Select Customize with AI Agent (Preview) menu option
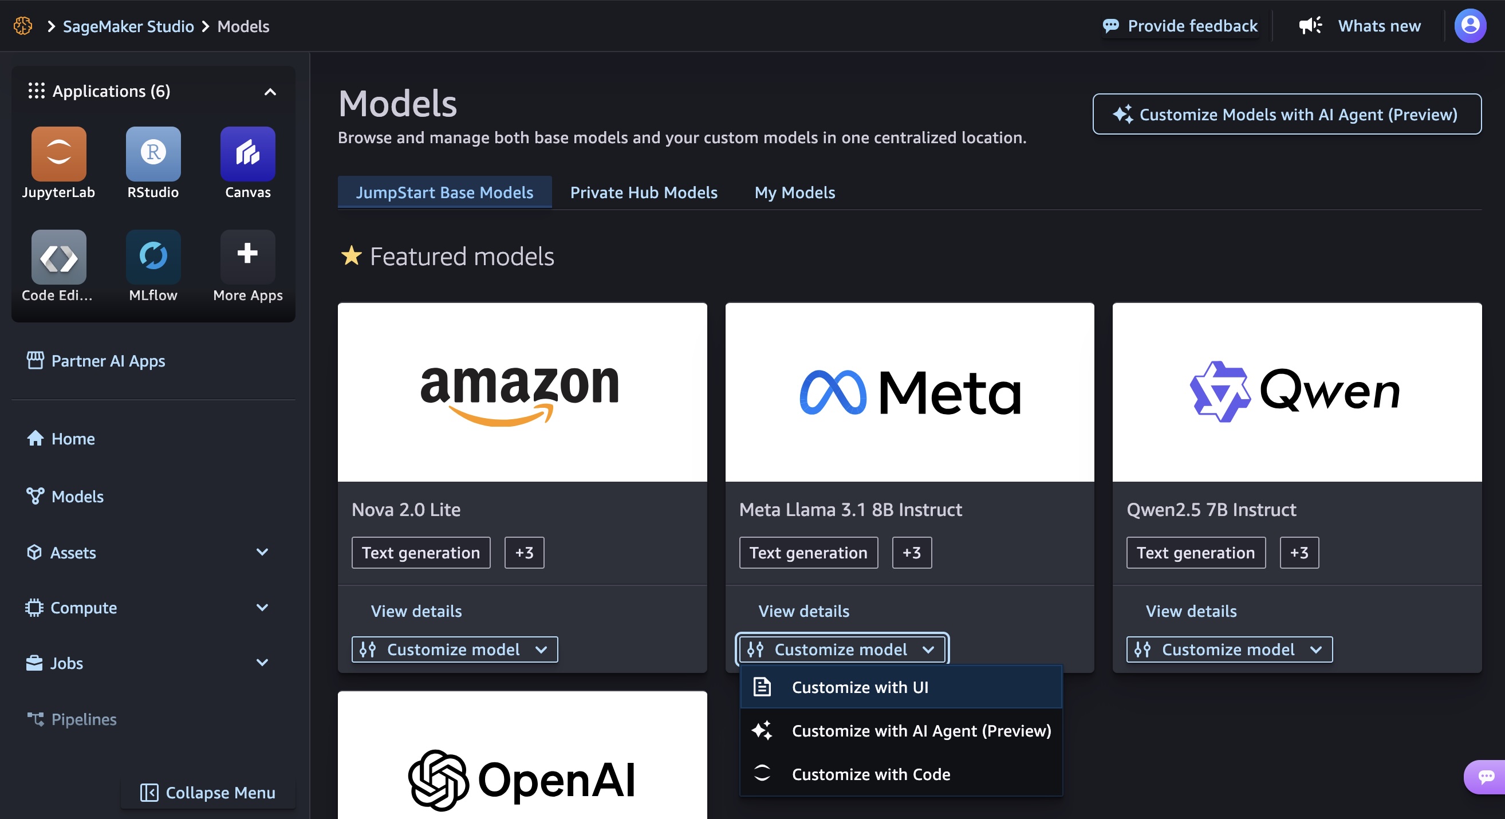This screenshot has width=1505, height=819. (x=921, y=731)
